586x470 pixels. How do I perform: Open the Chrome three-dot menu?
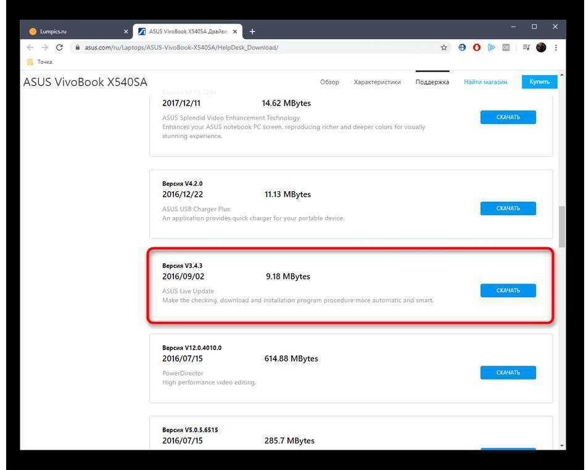tap(556, 47)
